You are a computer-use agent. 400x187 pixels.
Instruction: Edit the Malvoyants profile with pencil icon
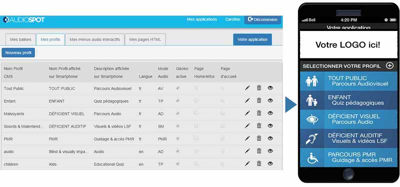click(247, 113)
